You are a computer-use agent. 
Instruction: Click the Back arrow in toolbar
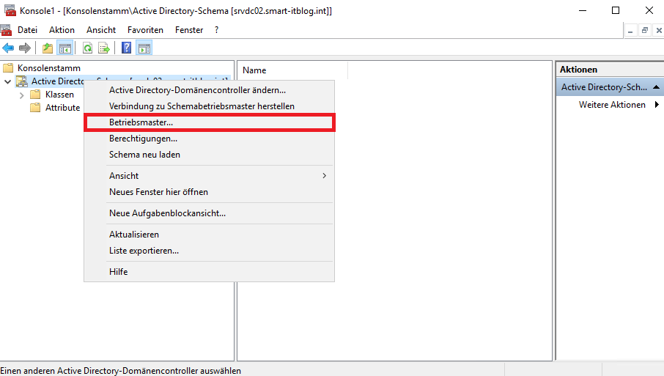tap(8, 48)
